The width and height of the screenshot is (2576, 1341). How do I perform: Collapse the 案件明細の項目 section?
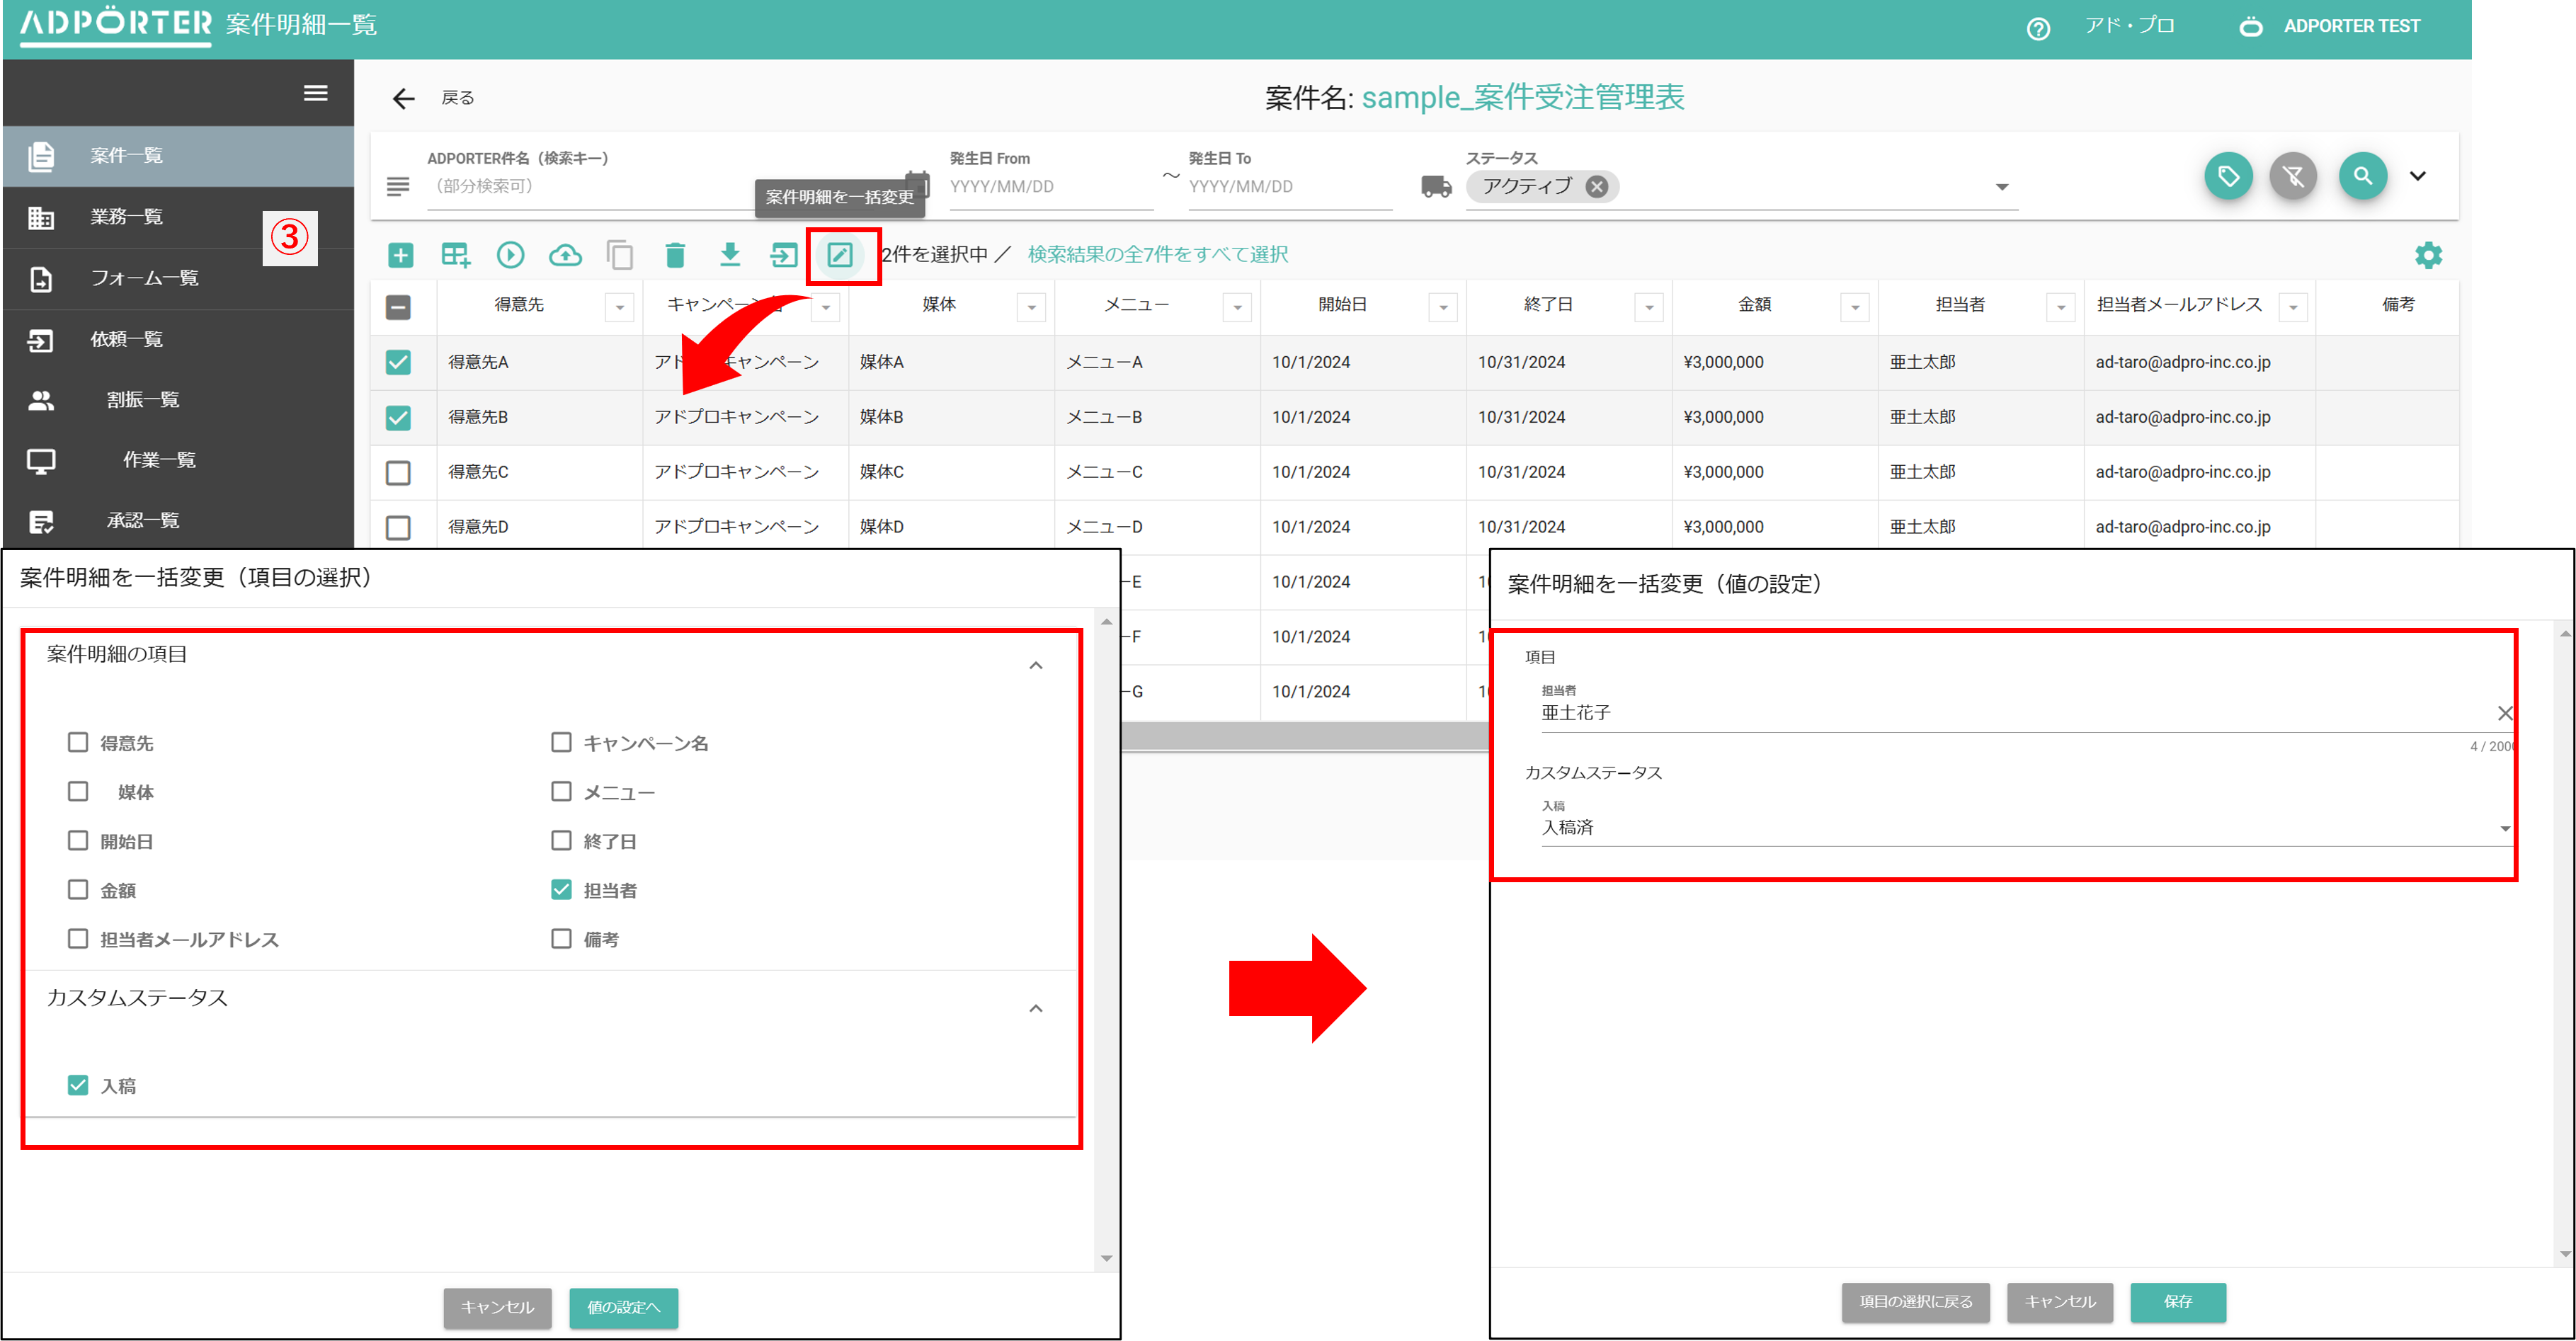point(1036,665)
